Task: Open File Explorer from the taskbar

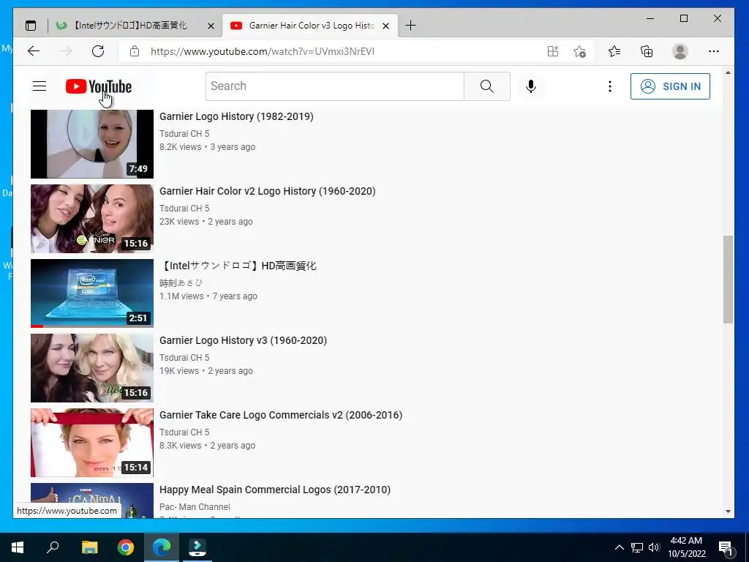Action: 89,547
